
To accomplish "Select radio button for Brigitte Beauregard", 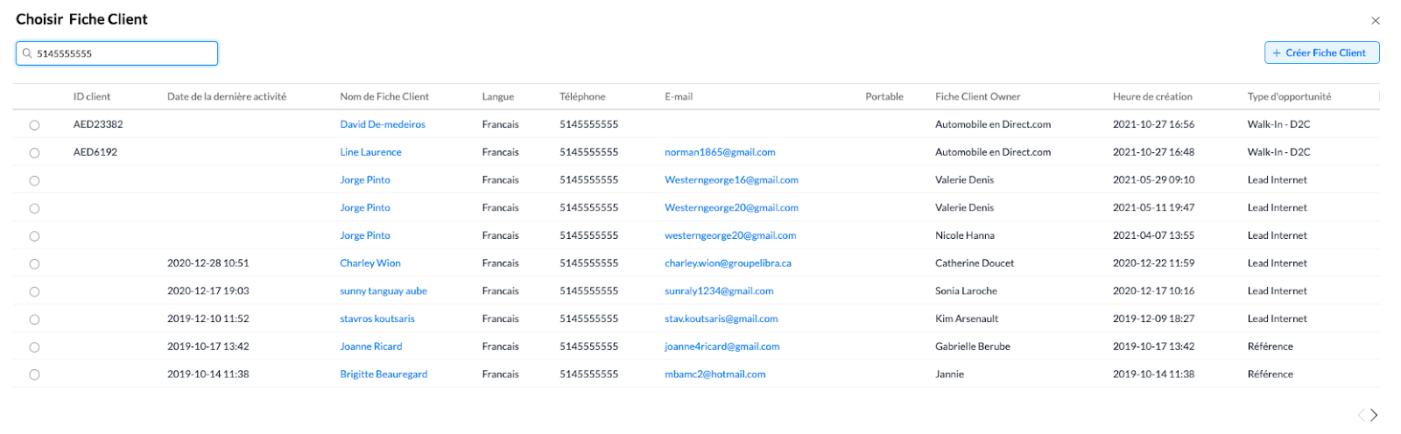I will click(x=34, y=374).
